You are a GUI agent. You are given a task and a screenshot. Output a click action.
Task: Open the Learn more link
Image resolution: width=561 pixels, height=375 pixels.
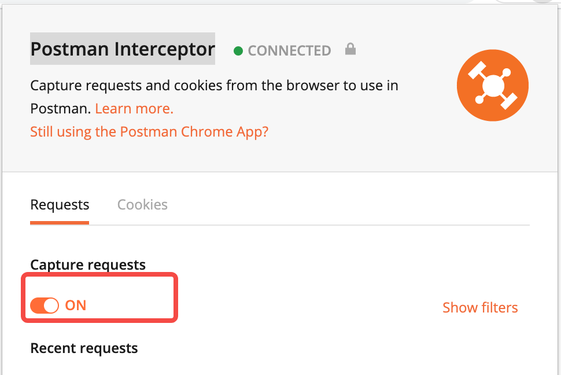click(x=134, y=109)
